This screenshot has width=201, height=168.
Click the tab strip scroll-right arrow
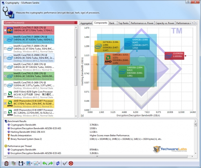point(196,23)
